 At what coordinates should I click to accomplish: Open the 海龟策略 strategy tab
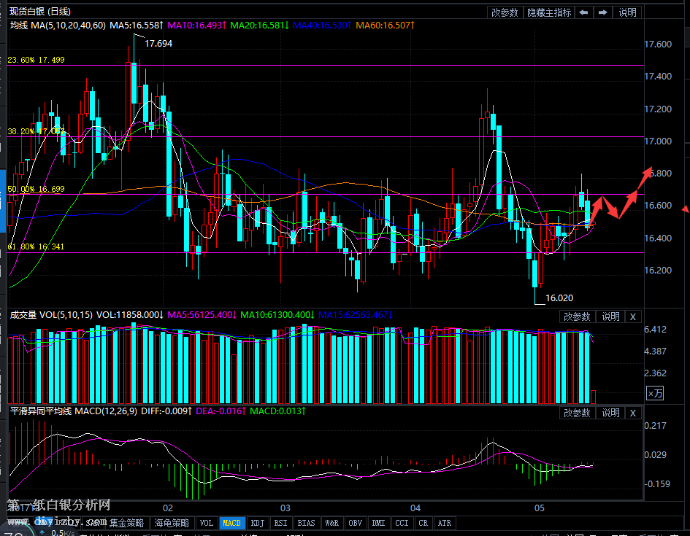pyautogui.click(x=172, y=523)
